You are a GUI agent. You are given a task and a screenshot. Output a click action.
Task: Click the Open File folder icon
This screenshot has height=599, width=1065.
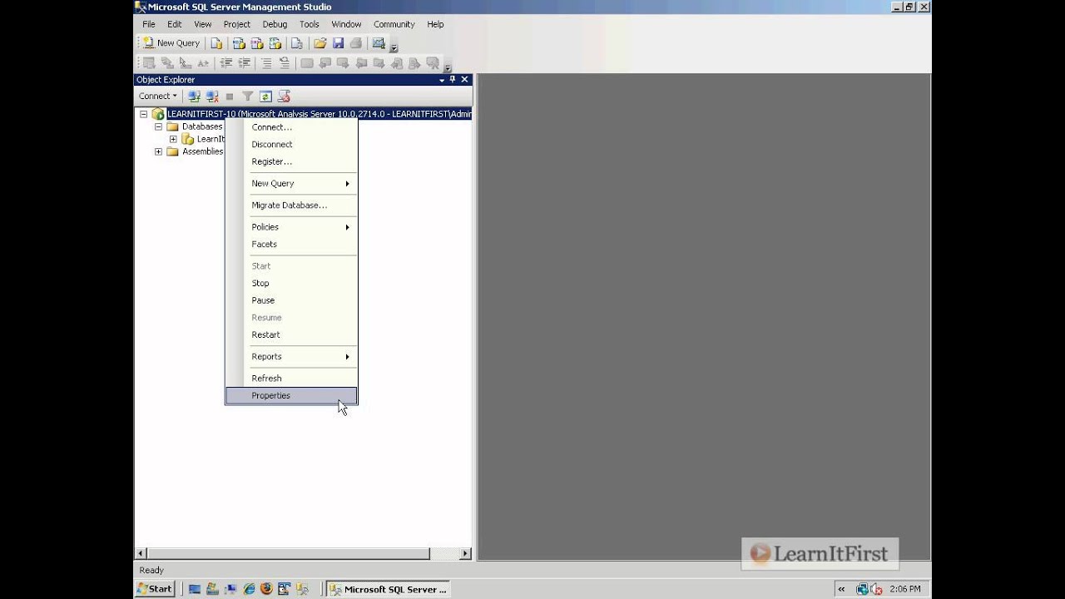tap(319, 43)
